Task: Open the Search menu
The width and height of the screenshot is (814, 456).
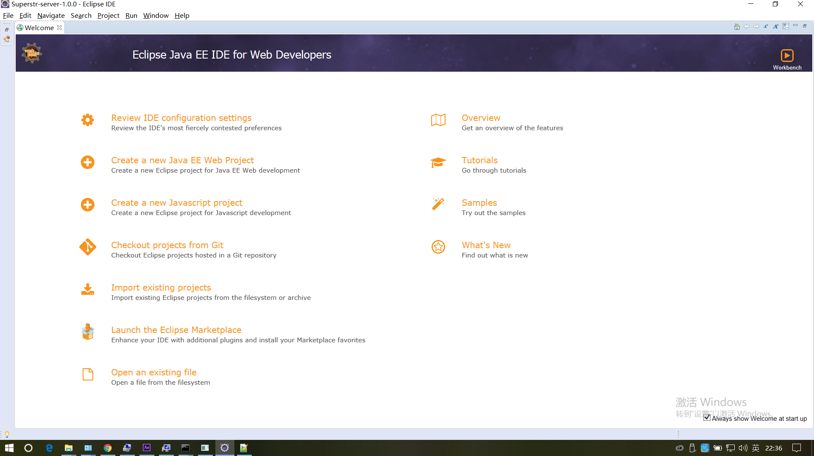Action: [81, 15]
